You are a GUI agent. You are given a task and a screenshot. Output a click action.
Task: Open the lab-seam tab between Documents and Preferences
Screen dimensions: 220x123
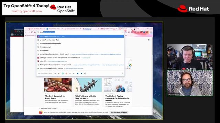click(x=73, y=29)
